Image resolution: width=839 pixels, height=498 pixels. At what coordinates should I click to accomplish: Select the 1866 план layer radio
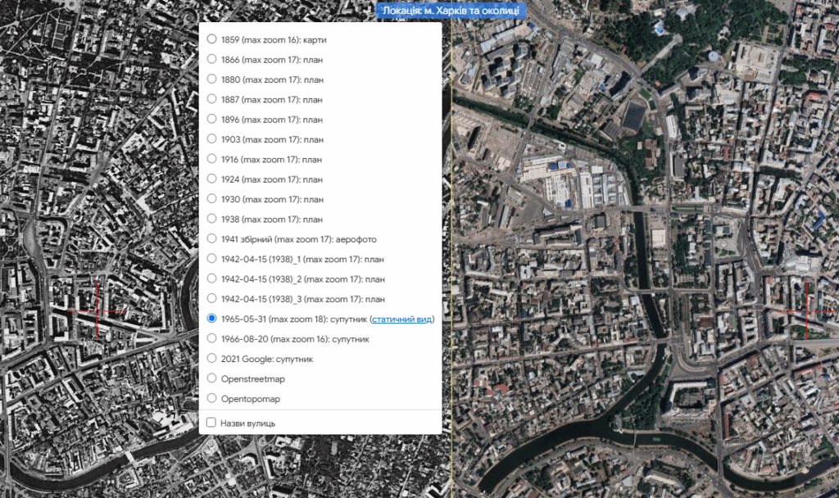[x=212, y=59]
